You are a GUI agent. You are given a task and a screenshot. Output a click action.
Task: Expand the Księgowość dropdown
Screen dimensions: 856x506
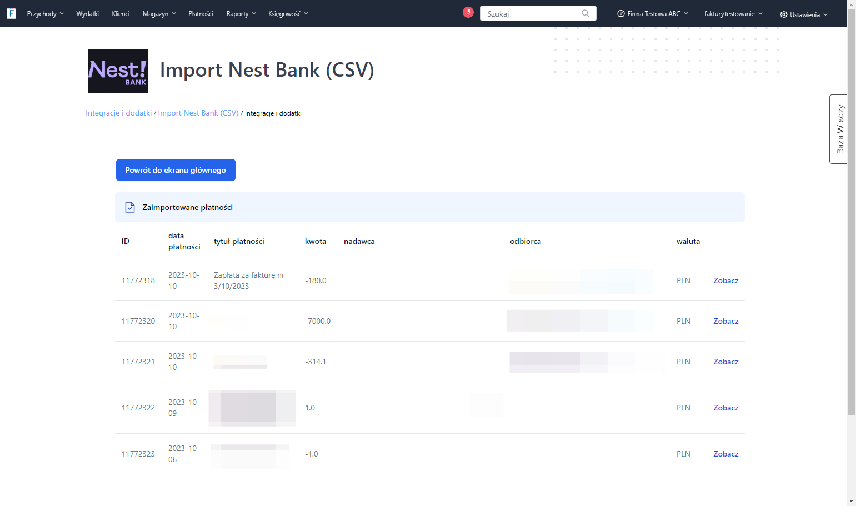point(288,13)
